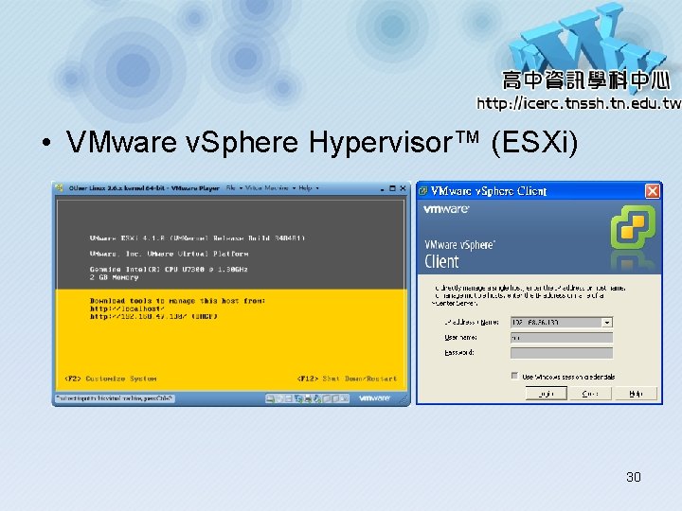Screen dimensions: 682x511
Task: Close the VMware vSphere Client dialog
Action: (x=653, y=191)
